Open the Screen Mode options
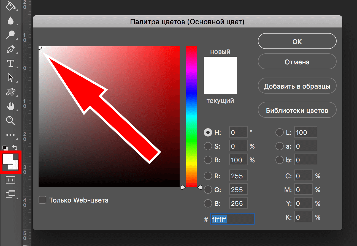357x246 pixels. [x=10, y=194]
